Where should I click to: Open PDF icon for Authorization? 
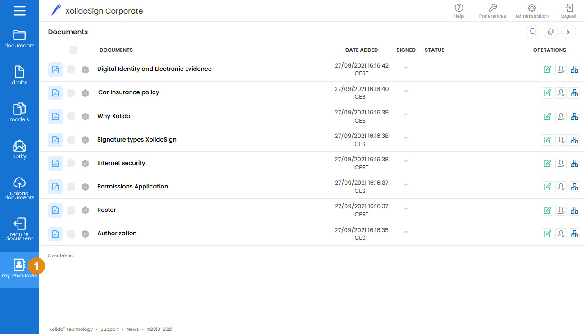point(55,233)
